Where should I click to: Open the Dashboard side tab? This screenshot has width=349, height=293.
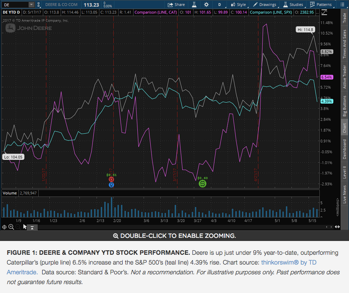click(x=345, y=149)
